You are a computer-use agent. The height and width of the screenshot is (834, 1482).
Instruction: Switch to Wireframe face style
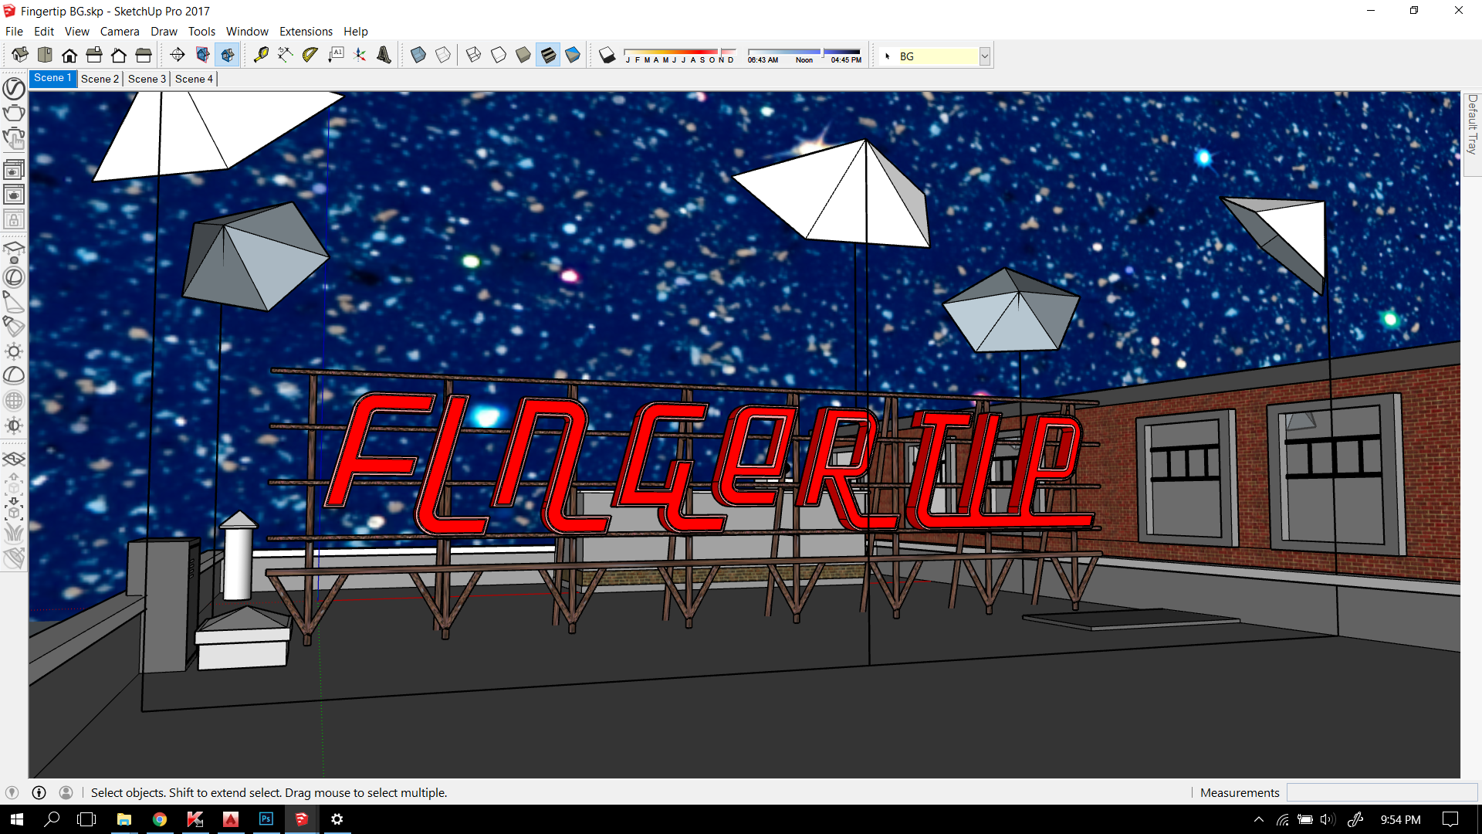[x=473, y=54]
